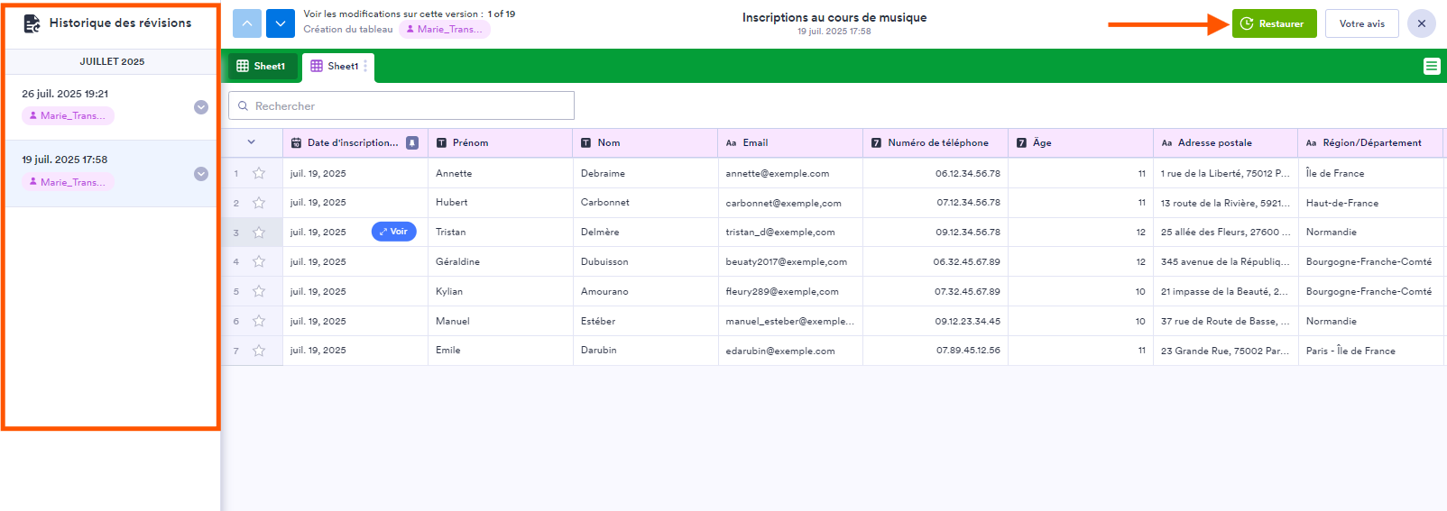
Task: Click the Marie_Trans tag in top bar
Action: pos(445,29)
